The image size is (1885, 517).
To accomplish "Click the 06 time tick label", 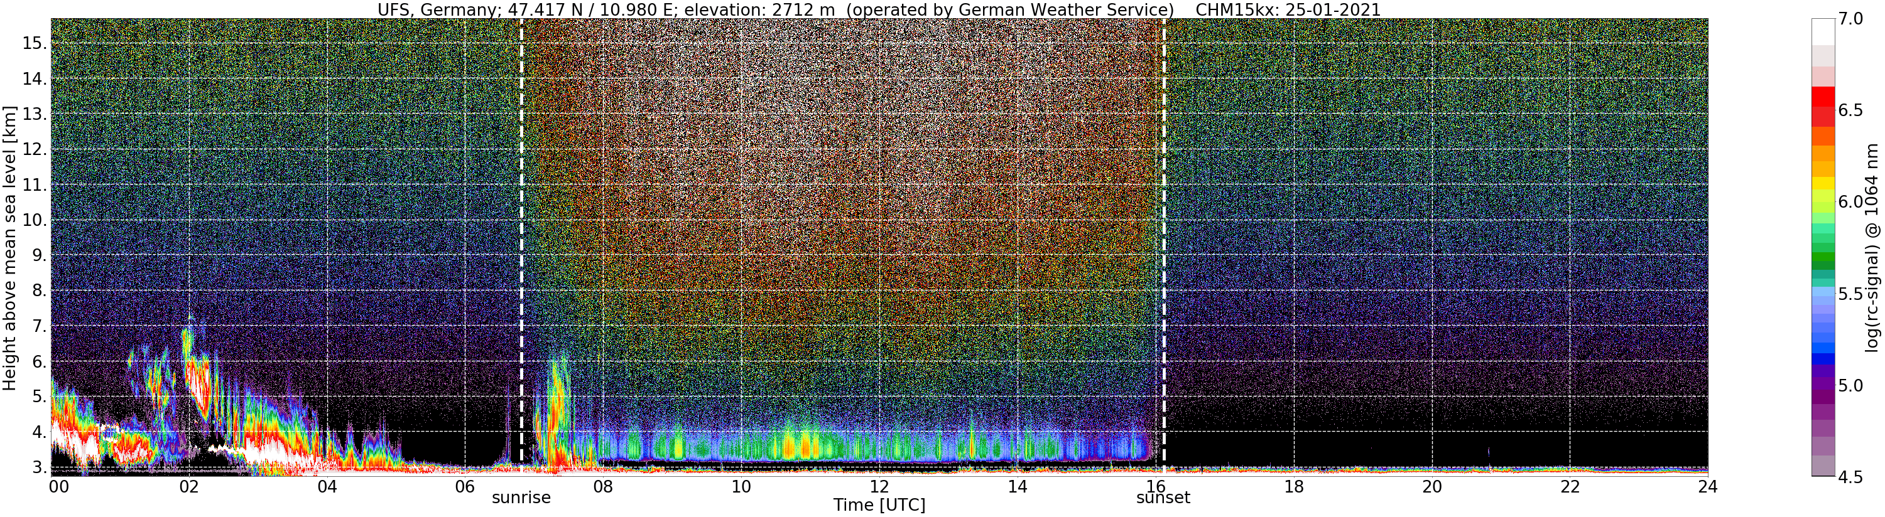I will tap(465, 487).
